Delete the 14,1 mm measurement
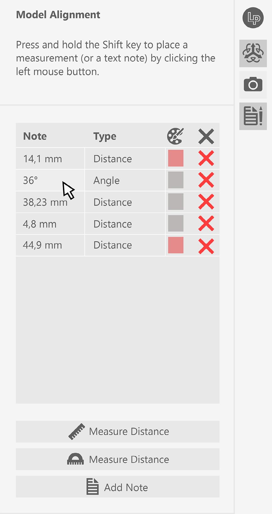Viewport: 272px width, 514px height. click(x=206, y=158)
